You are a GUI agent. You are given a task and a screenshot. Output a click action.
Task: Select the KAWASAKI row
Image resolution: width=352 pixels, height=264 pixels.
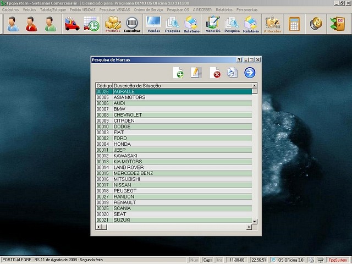point(174,156)
